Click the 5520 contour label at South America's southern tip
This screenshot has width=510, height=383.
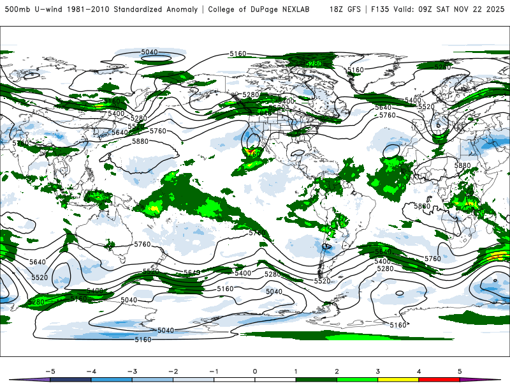[x=323, y=281]
